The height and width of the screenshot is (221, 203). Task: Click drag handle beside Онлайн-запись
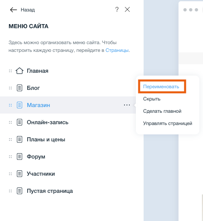(11, 122)
